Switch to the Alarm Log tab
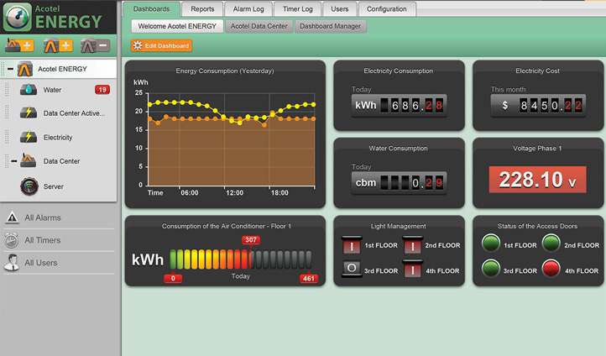The width and height of the screenshot is (606, 356). (x=248, y=9)
